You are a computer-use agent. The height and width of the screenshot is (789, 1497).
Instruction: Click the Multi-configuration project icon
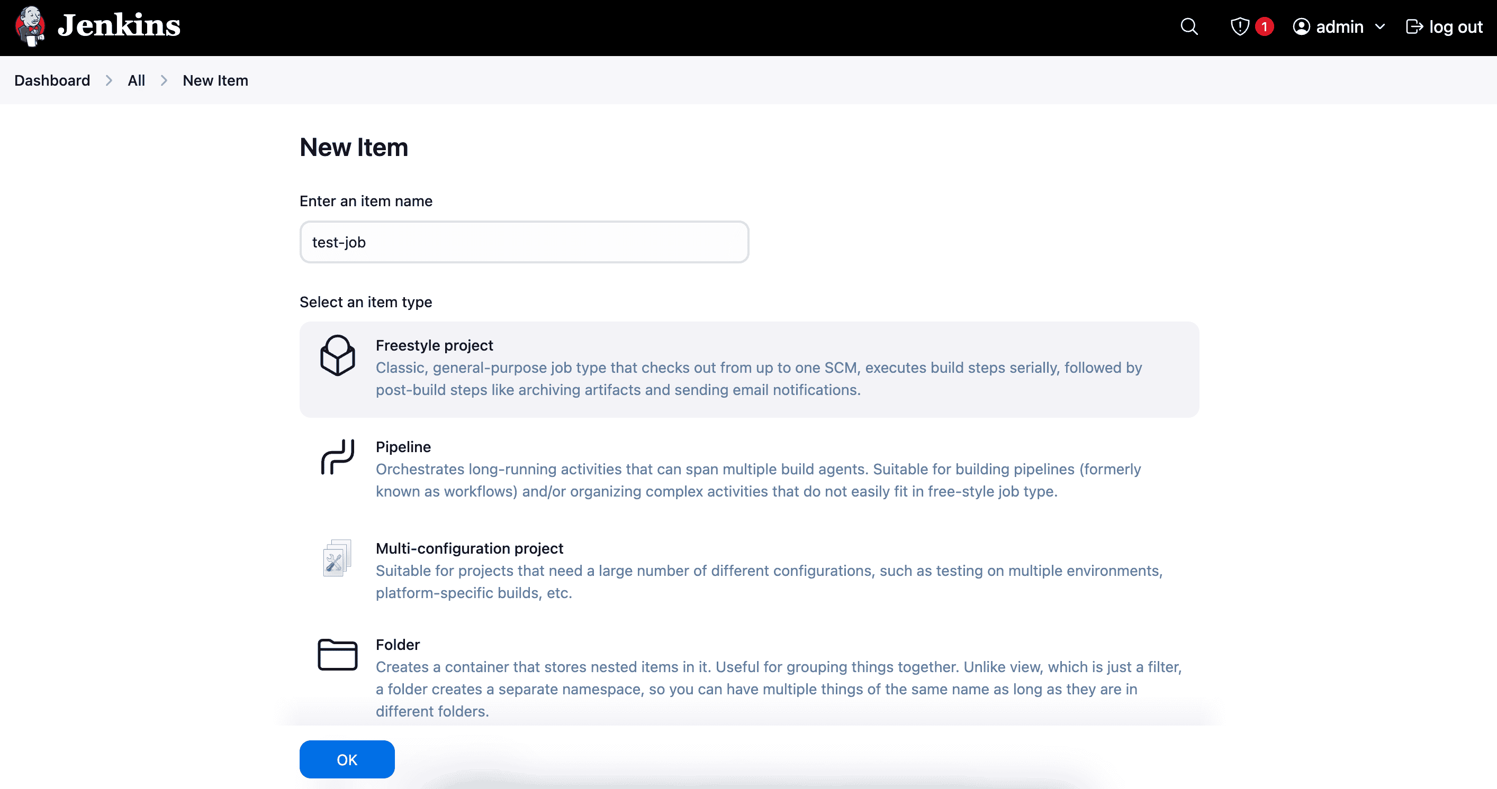(x=337, y=558)
